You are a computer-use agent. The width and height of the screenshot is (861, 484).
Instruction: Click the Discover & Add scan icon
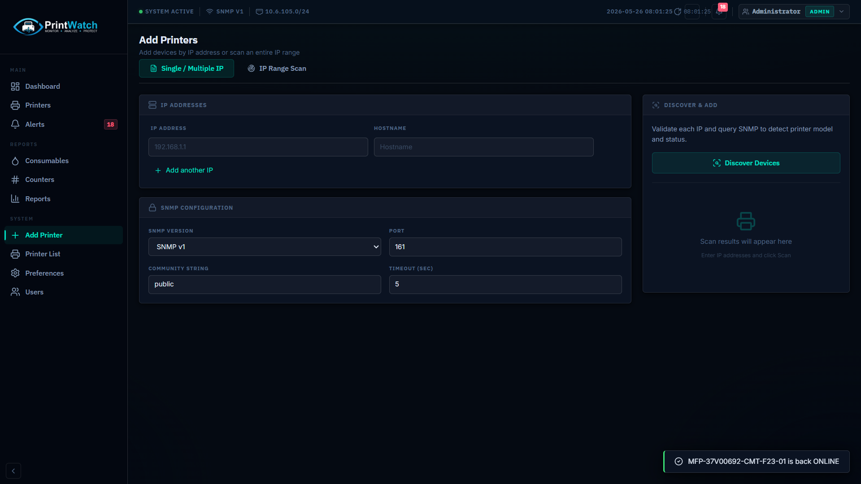click(x=656, y=105)
